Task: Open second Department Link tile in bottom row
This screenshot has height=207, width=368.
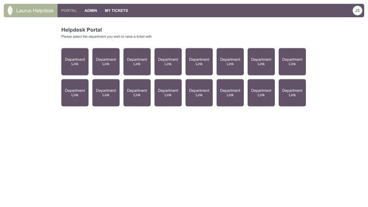Action: pyautogui.click(x=106, y=93)
